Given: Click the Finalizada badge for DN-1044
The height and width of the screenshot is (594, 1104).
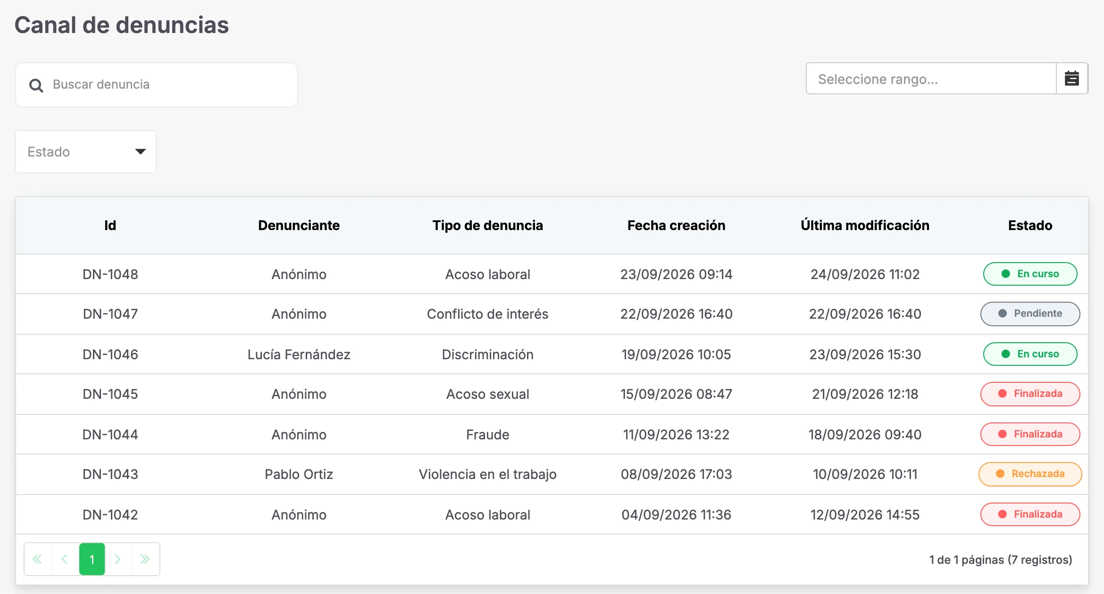Looking at the screenshot, I should [1030, 434].
